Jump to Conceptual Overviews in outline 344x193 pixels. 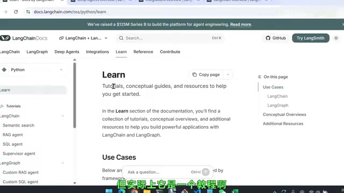click(284, 115)
